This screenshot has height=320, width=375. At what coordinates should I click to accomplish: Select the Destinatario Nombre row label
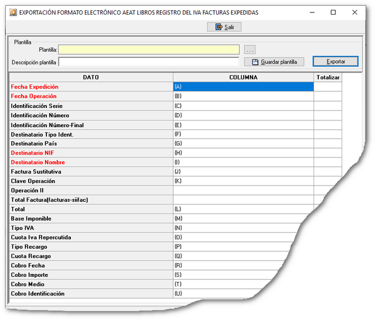coord(91,162)
